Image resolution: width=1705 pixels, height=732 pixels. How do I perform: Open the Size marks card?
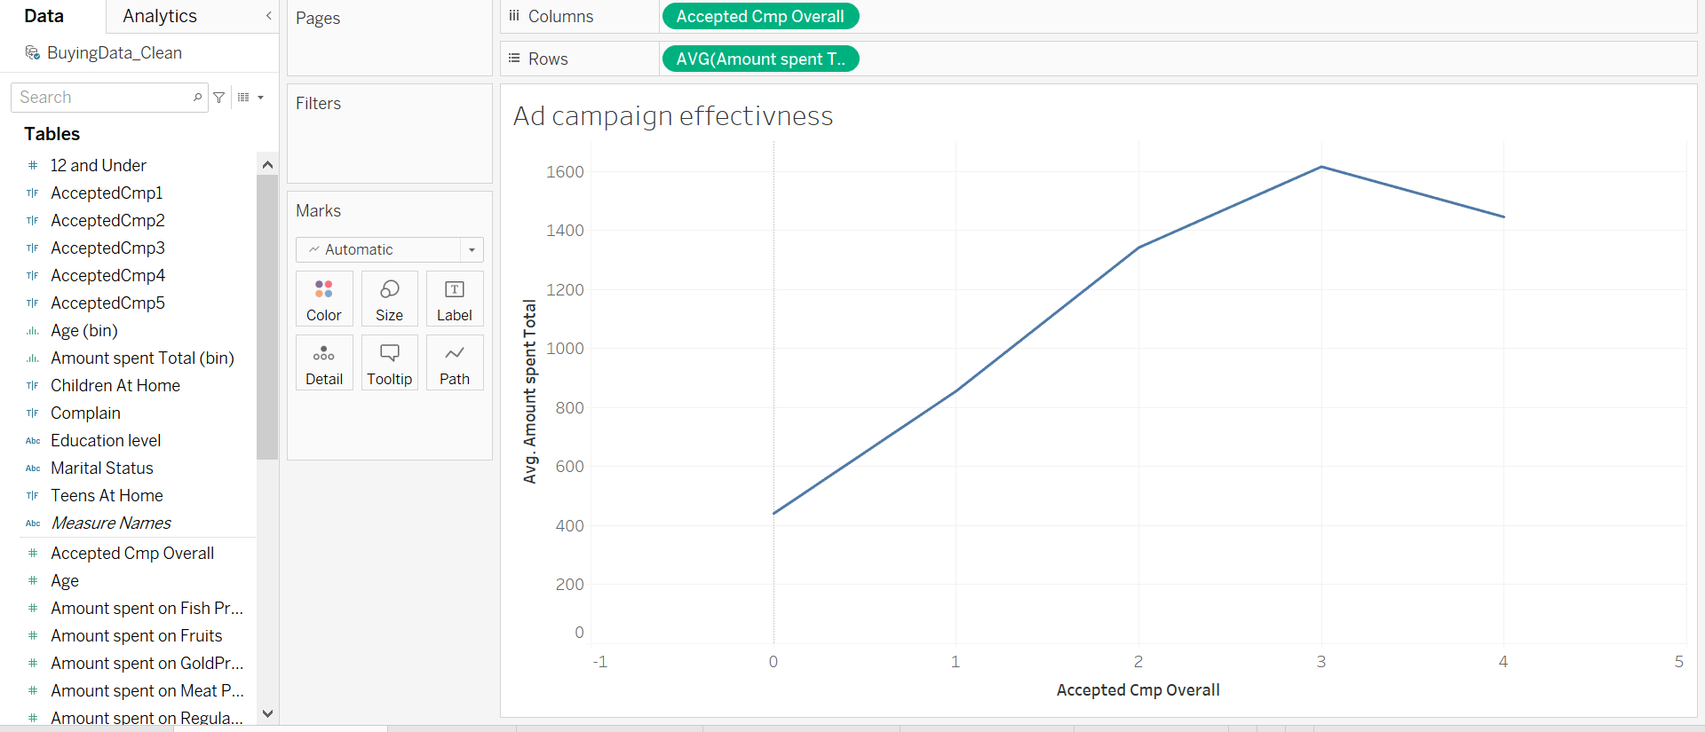pyautogui.click(x=389, y=299)
